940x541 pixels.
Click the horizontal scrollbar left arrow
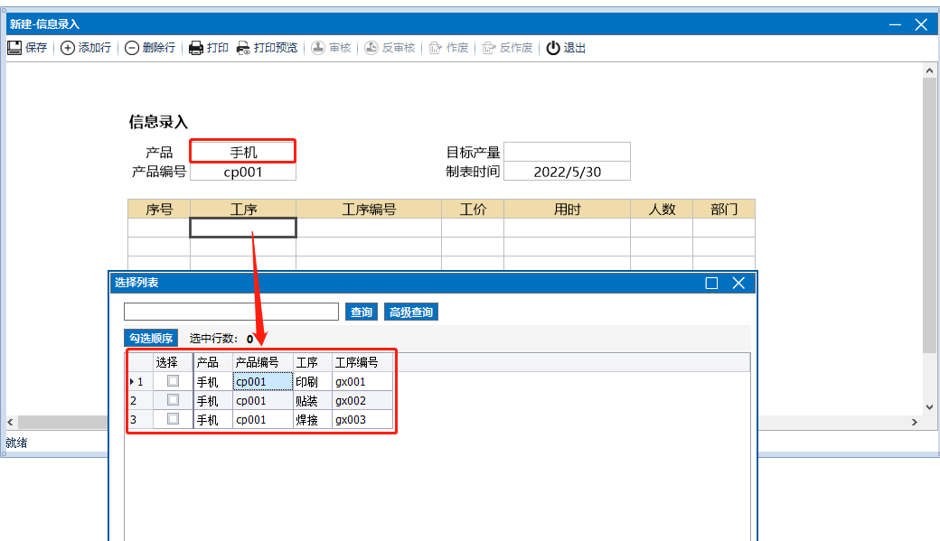pos(11,423)
